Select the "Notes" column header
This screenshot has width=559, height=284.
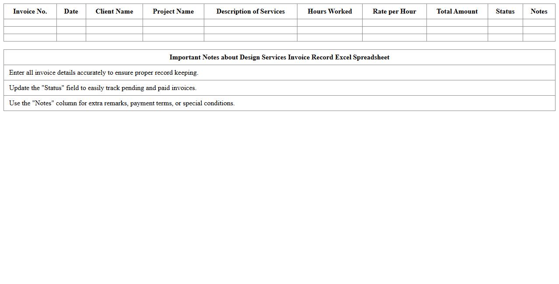click(539, 11)
